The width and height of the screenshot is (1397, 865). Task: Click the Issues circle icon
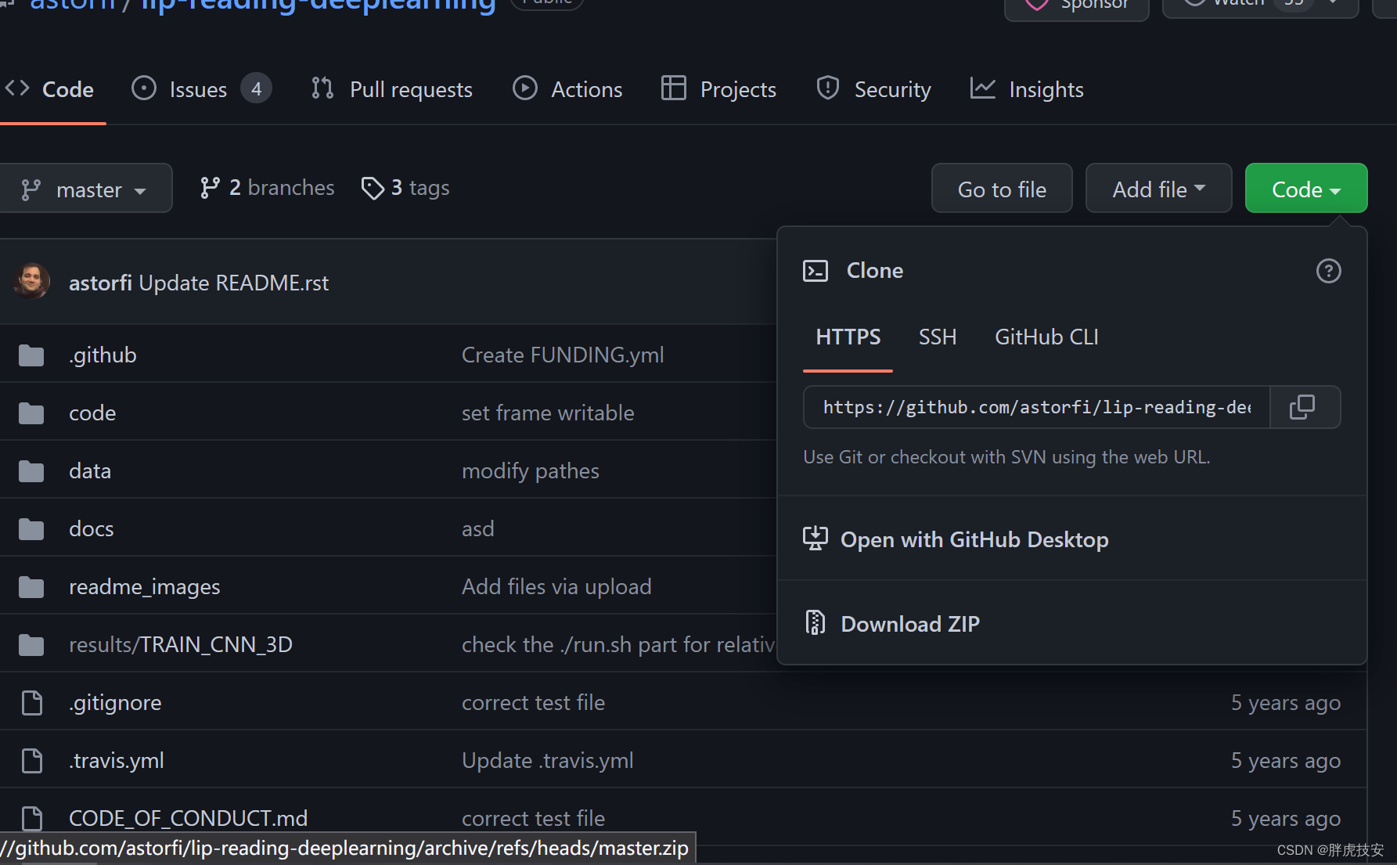pyautogui.click(x=144, y=88)
